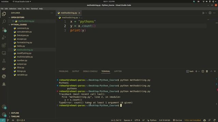Screen dimensions: 218x122
Task: Open the View menu
Action: pos(20,9)
